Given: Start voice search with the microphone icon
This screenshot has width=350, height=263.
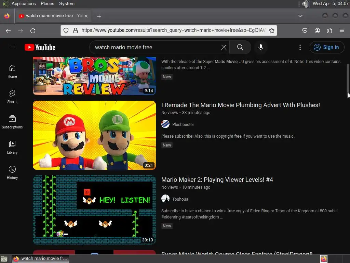Looking at the screenshot, I should 260,47.
